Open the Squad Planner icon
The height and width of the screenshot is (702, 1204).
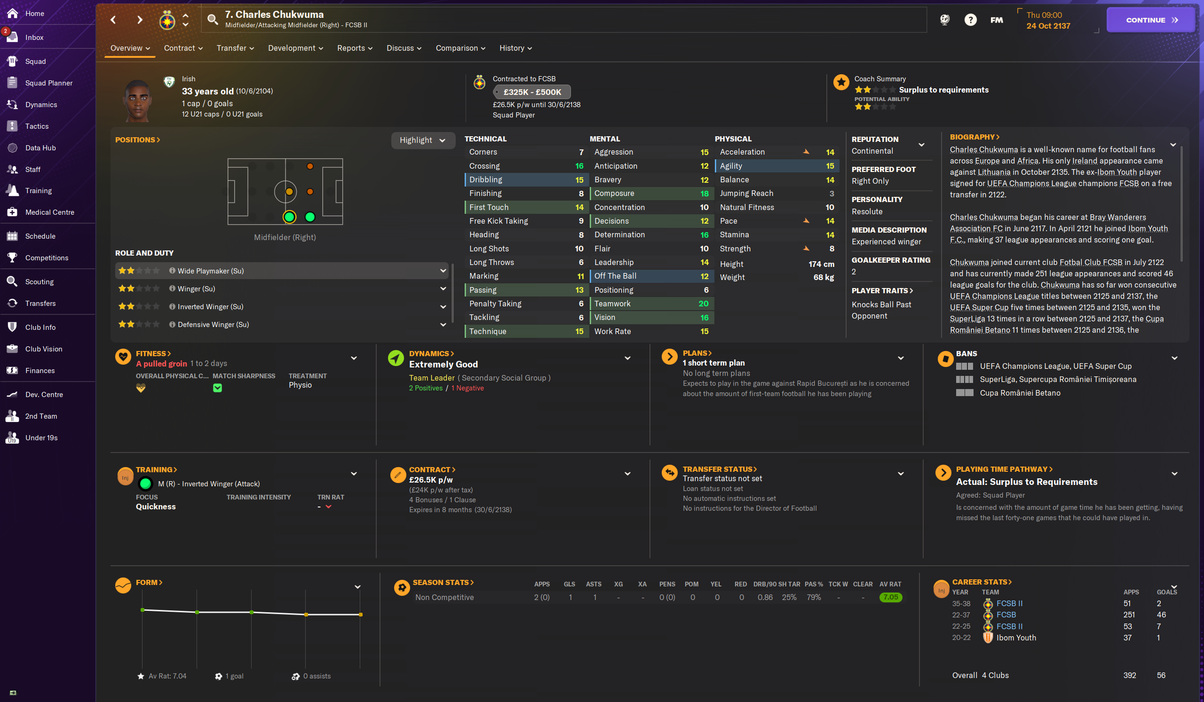coord(12,83)
